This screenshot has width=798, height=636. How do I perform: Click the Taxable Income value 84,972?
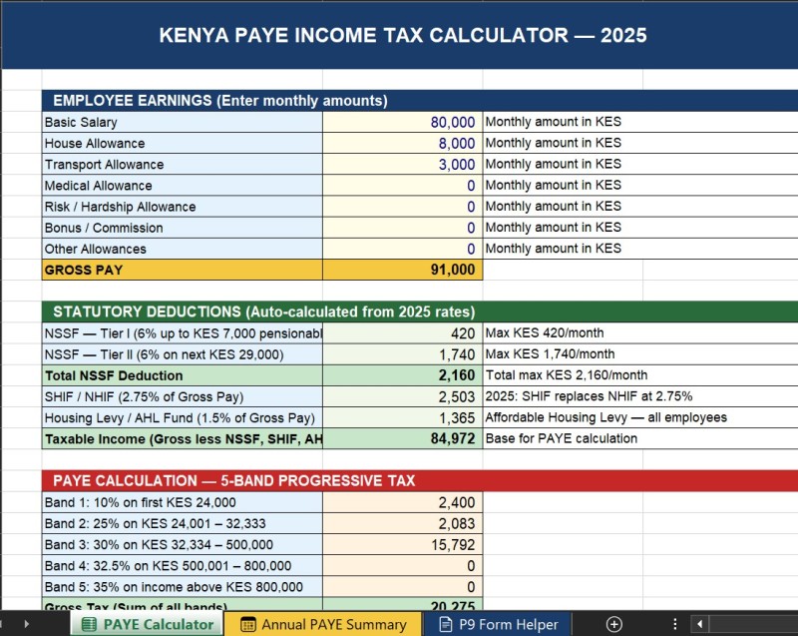point(403,438)
